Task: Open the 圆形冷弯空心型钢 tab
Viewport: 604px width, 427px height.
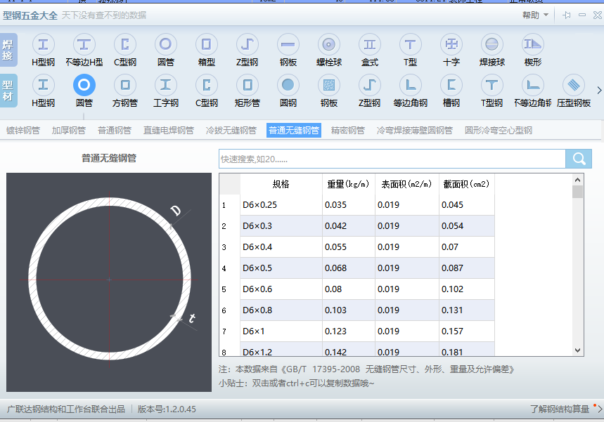Action: [499, 131]
